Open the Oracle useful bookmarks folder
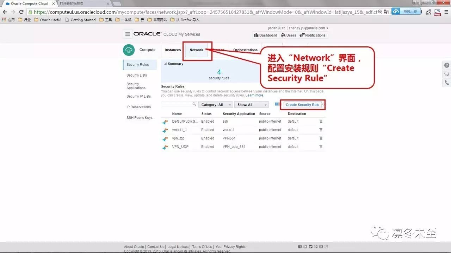 pos(48,20)
